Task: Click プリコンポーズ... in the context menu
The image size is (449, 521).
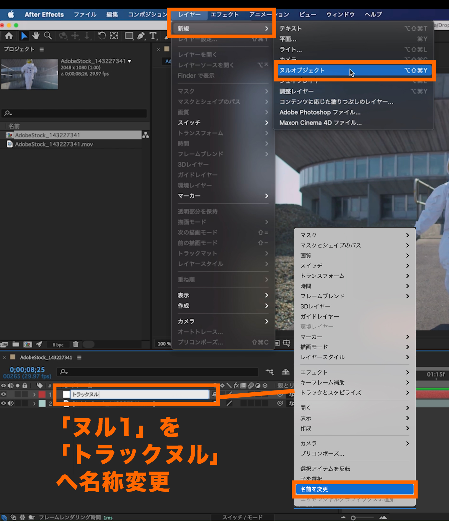Action: click(x=355, y=453)
